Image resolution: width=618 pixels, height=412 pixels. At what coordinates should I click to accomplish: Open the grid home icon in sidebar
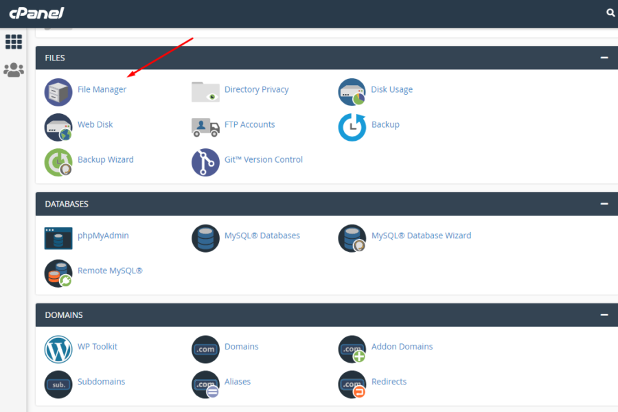pos(14,42)
